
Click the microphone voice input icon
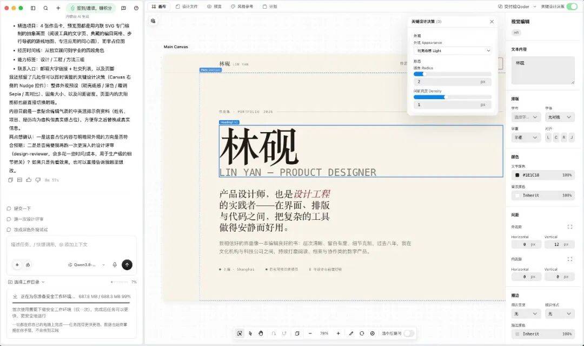(x=115, y=265)
